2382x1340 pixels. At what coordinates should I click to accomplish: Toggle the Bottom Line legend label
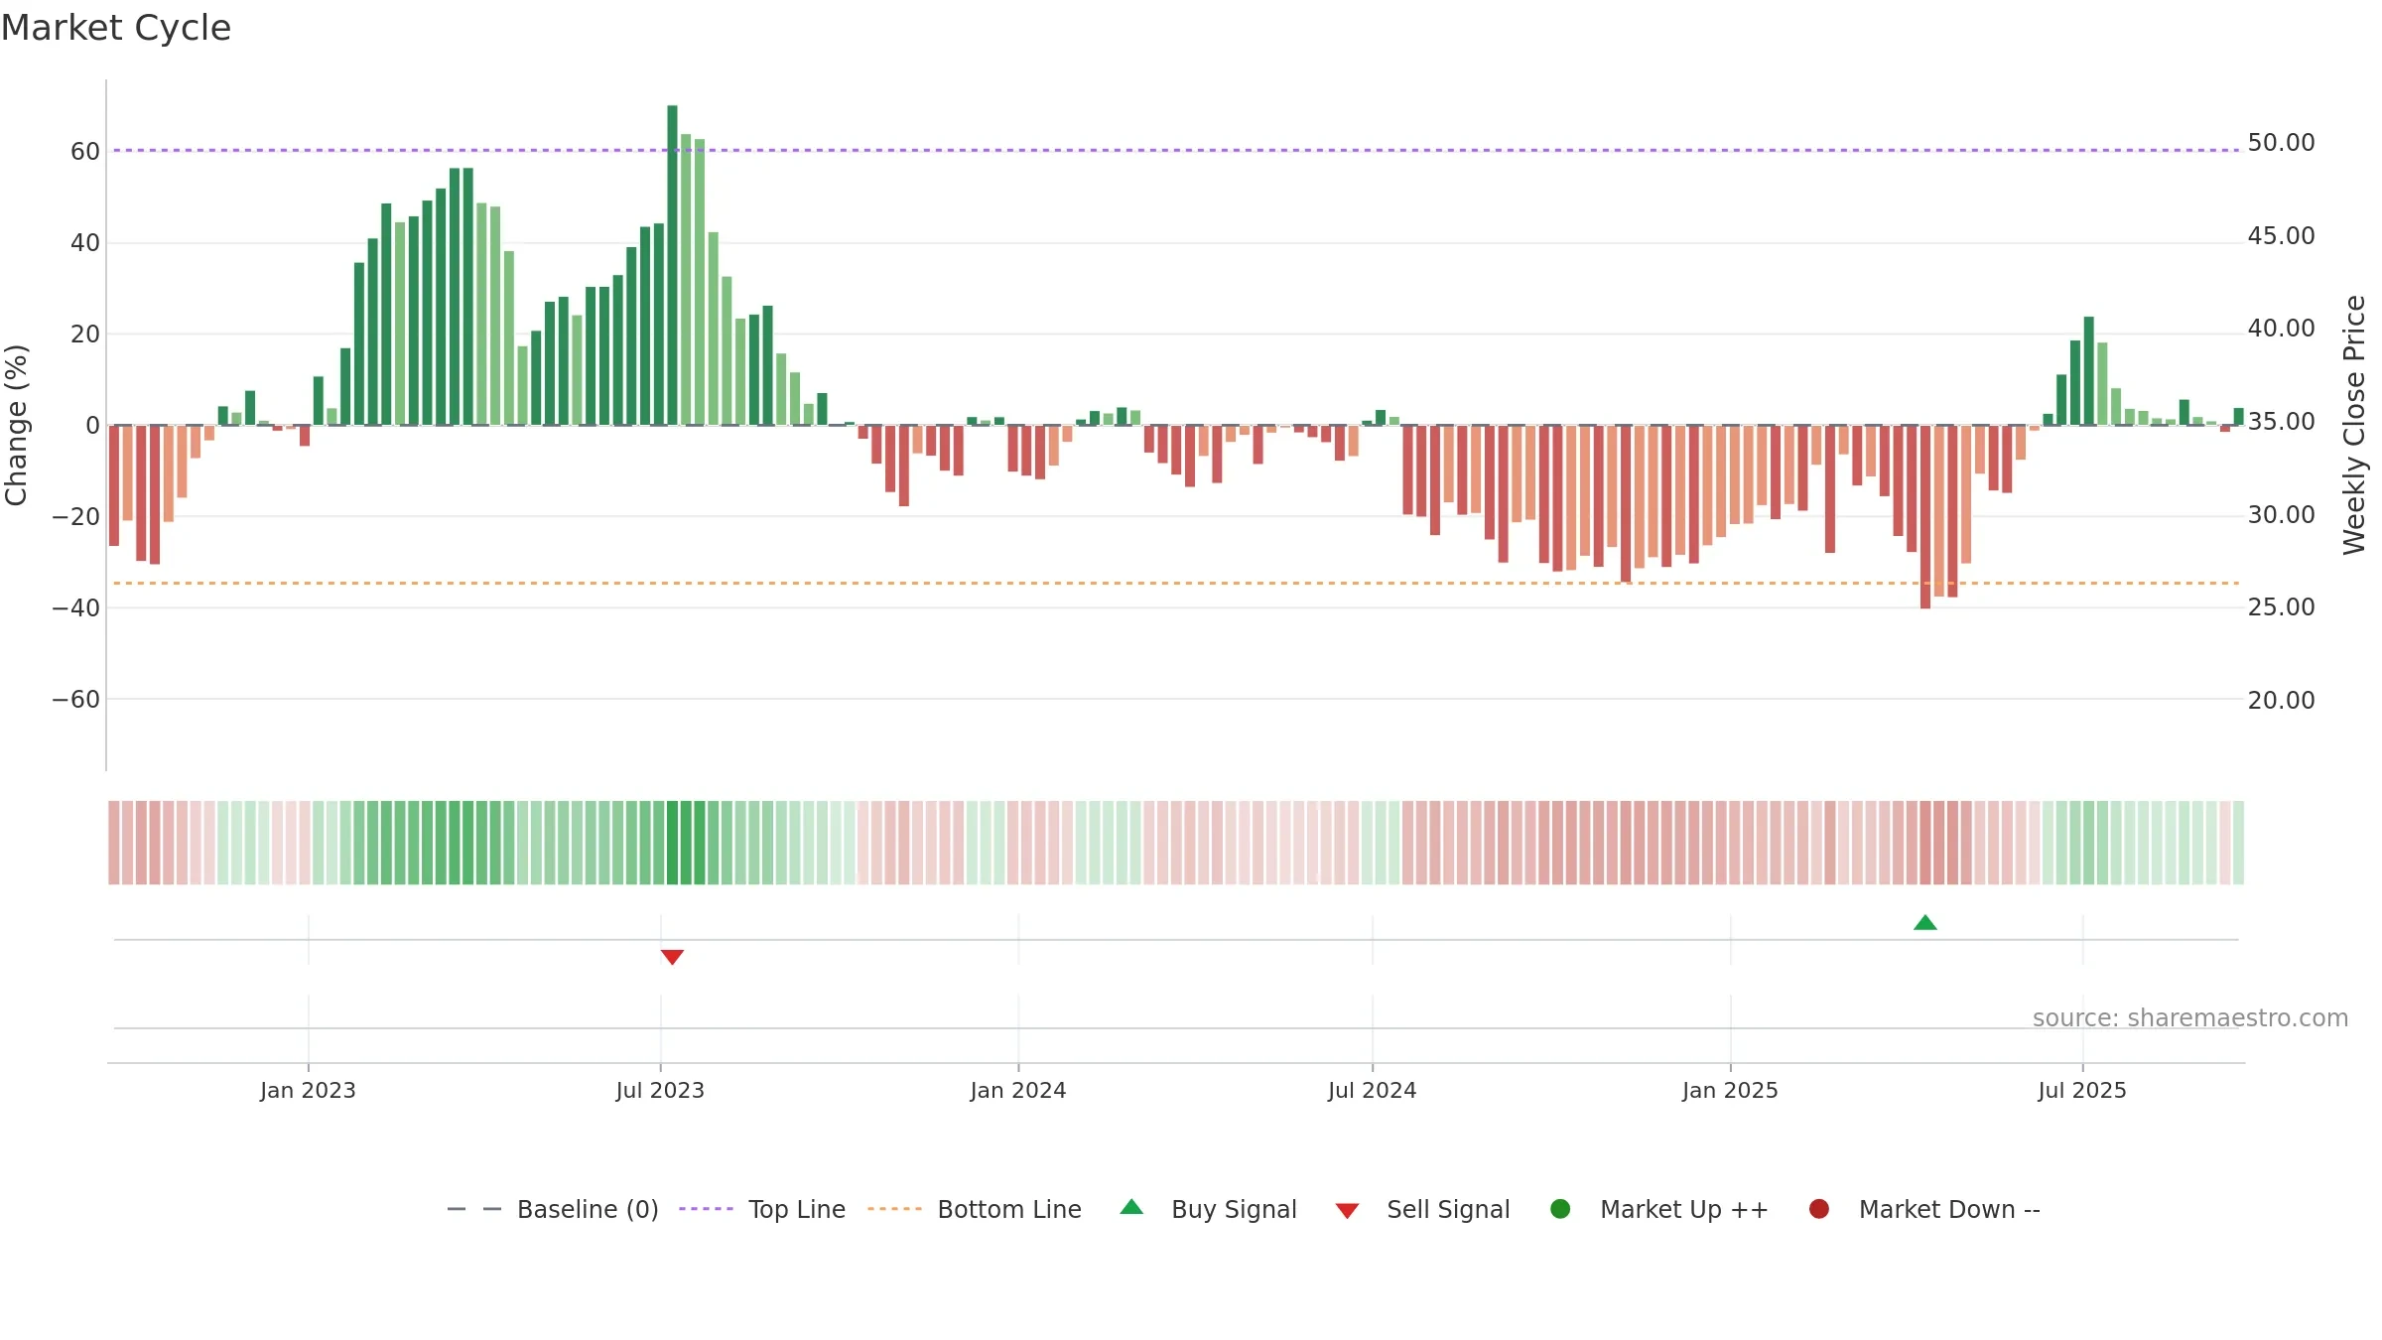(x=1009, y=1209)
